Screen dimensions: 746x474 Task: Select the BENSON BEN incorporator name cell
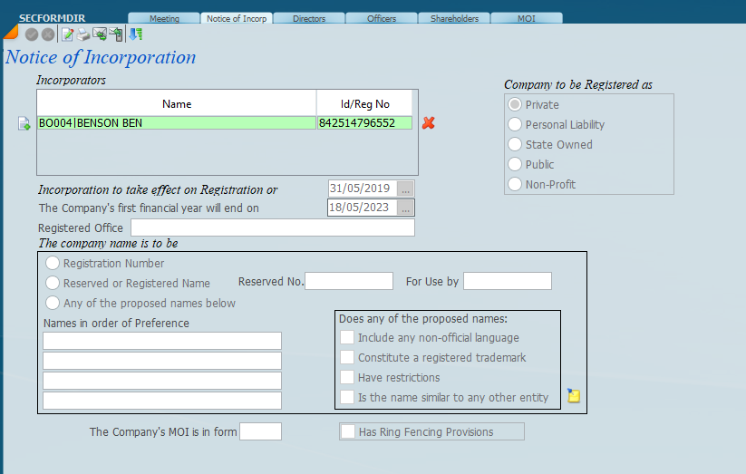tap(177, 123)
